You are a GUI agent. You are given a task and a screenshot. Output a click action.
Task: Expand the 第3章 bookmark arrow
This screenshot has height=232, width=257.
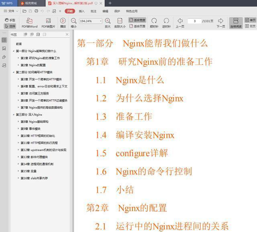(18, 79)
